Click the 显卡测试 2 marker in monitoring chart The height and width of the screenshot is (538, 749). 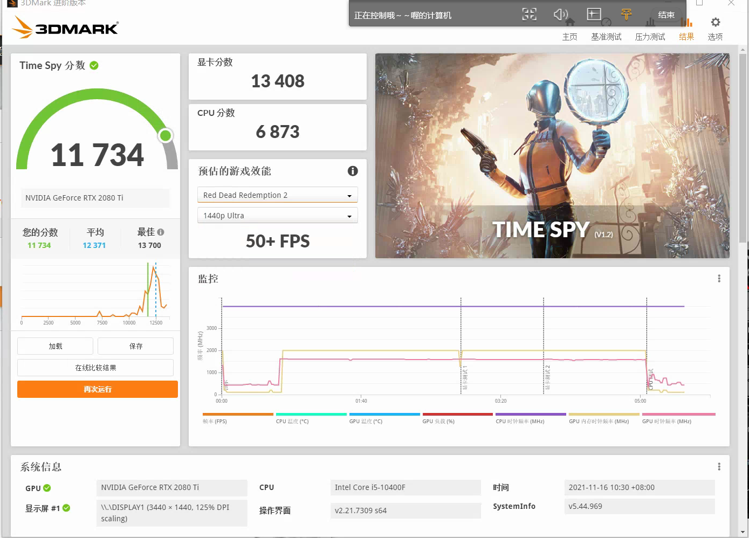point(547,377)
